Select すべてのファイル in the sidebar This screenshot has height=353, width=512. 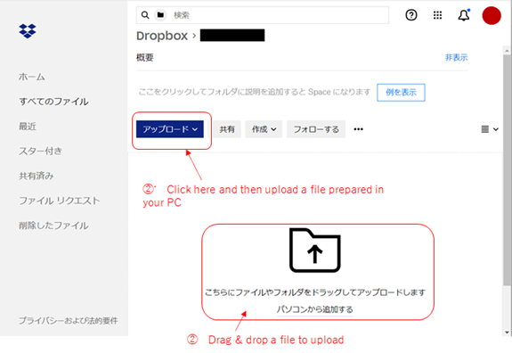point(54,102)
